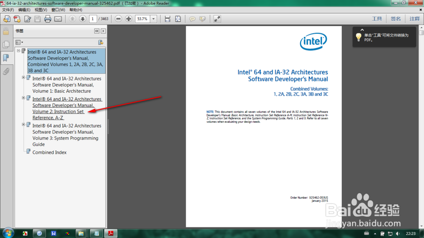The image size is (424, 238).
Task: Select the Combined Index bookmark
Action: (x=50, y=152)
